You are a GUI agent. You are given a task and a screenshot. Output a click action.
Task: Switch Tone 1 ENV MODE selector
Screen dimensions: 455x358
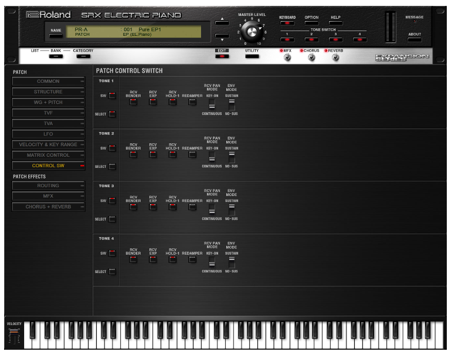click(x=232, y=105)
